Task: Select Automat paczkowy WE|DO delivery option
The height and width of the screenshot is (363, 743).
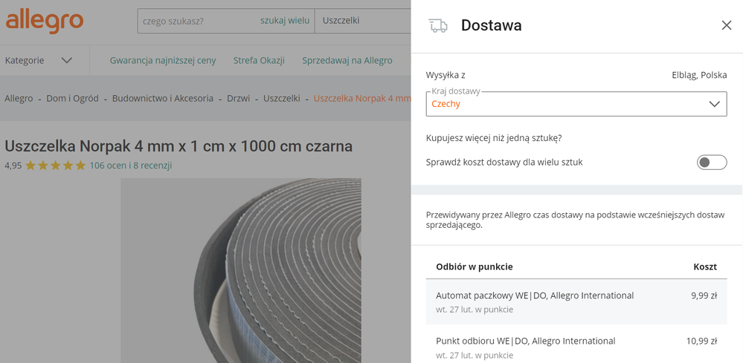Action: coord(576,301)
